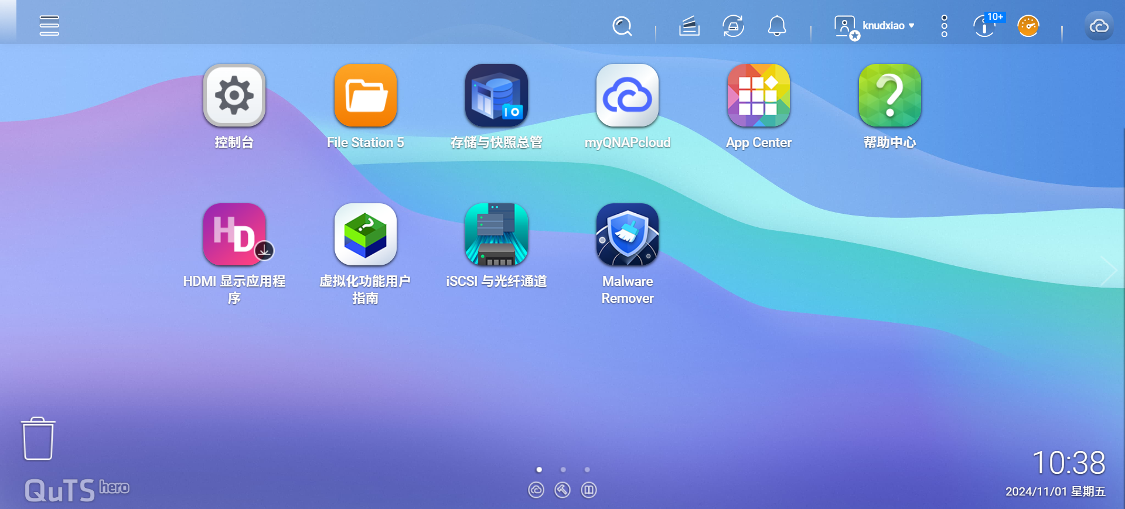Screen dimensions: 1125x509
Task: Click the File Station 5 label
Action: (366, 142)
